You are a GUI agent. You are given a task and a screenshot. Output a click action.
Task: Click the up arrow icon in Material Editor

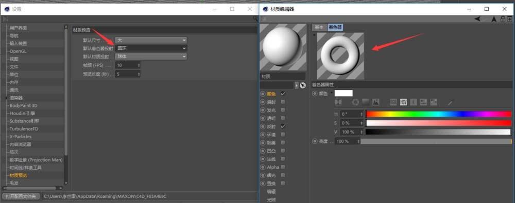(x=494, y=19)
